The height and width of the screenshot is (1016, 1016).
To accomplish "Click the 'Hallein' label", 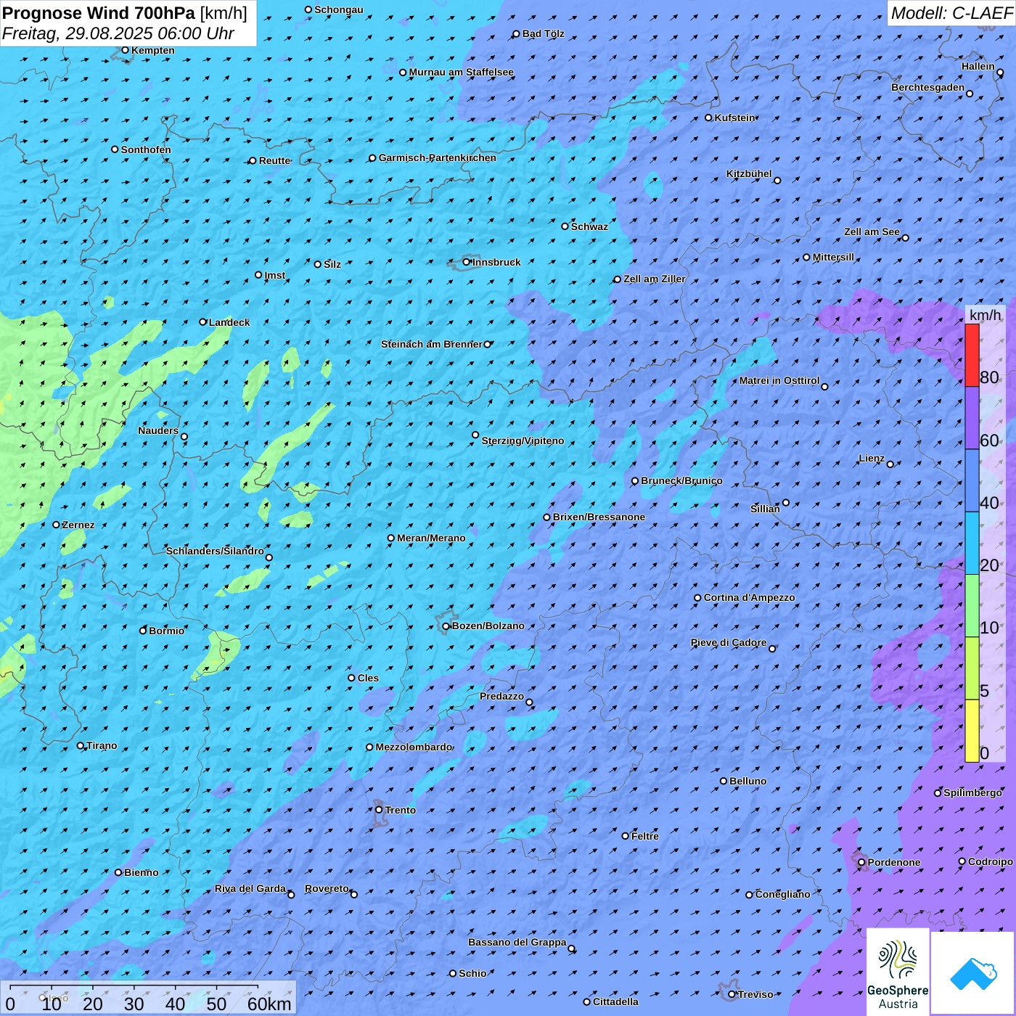I will pyautogui.click(x=978, y=66).
